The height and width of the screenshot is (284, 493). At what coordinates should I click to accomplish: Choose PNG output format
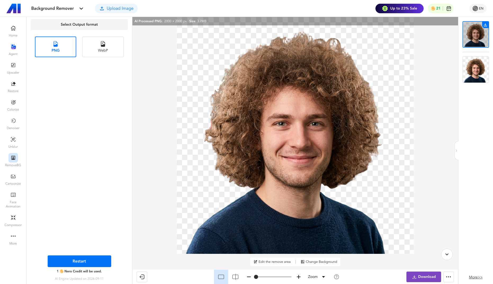56,47
